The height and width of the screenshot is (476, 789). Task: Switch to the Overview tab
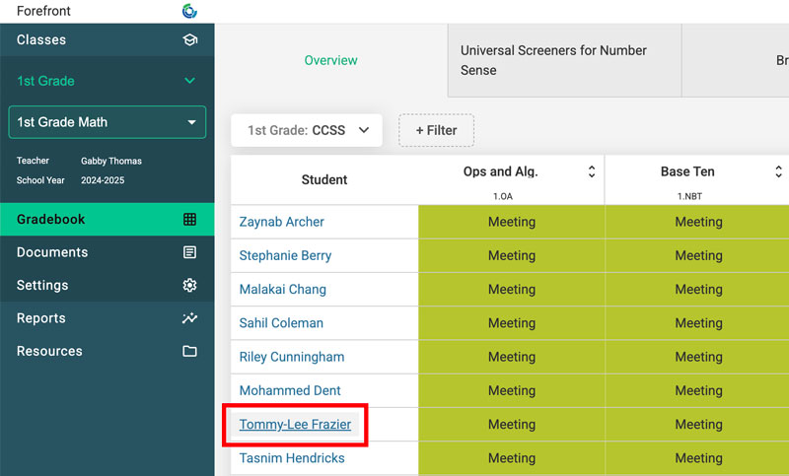(330, 61)
